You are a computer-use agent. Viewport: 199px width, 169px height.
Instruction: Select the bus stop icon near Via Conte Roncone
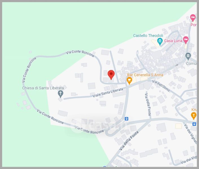point(126,119)
